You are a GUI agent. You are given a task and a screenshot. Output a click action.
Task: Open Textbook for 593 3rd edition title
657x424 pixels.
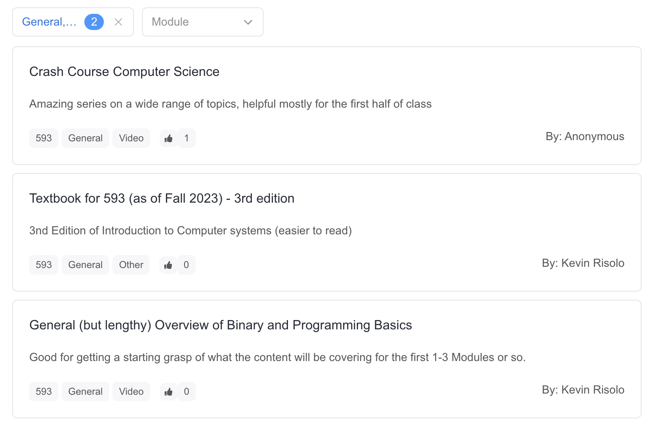[x=161, y=198]
